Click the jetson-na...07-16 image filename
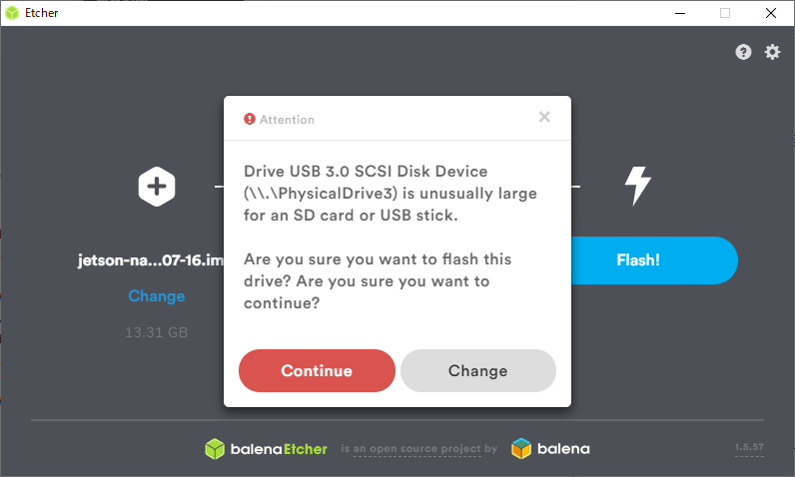This screenshot has height=477, width=795. coord(151,260)
